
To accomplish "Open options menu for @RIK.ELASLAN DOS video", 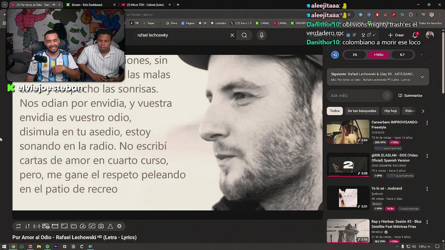I will (427, 156).
